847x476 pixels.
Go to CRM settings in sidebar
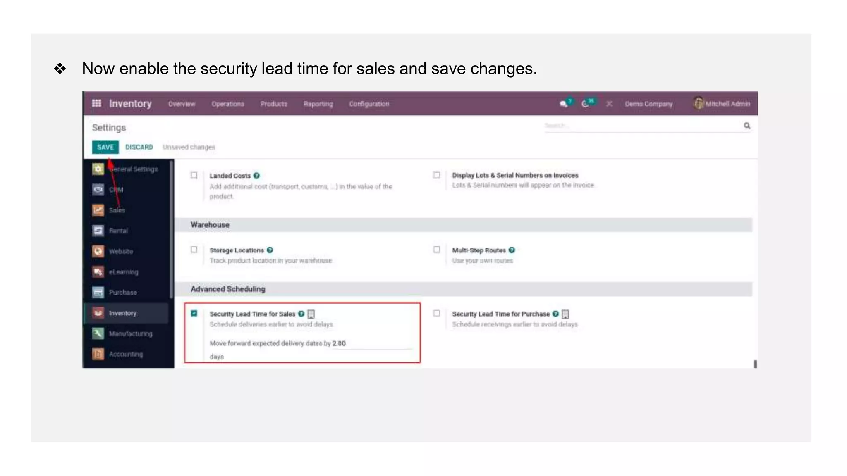tap(116, 190)
